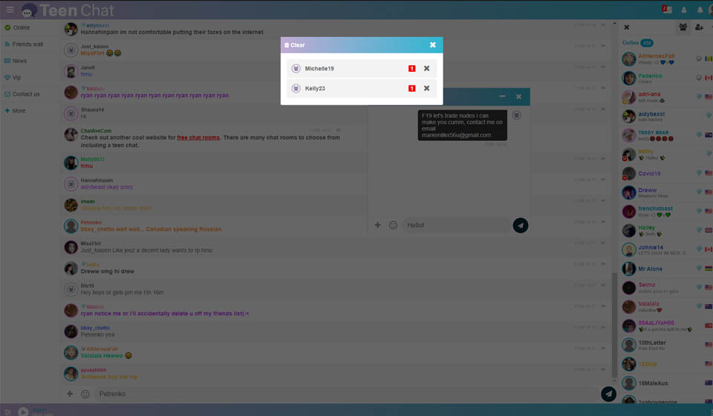The image size is (713, 416).
Task: Close the Clear notifications popup
Action: click(x=432, y=45)
